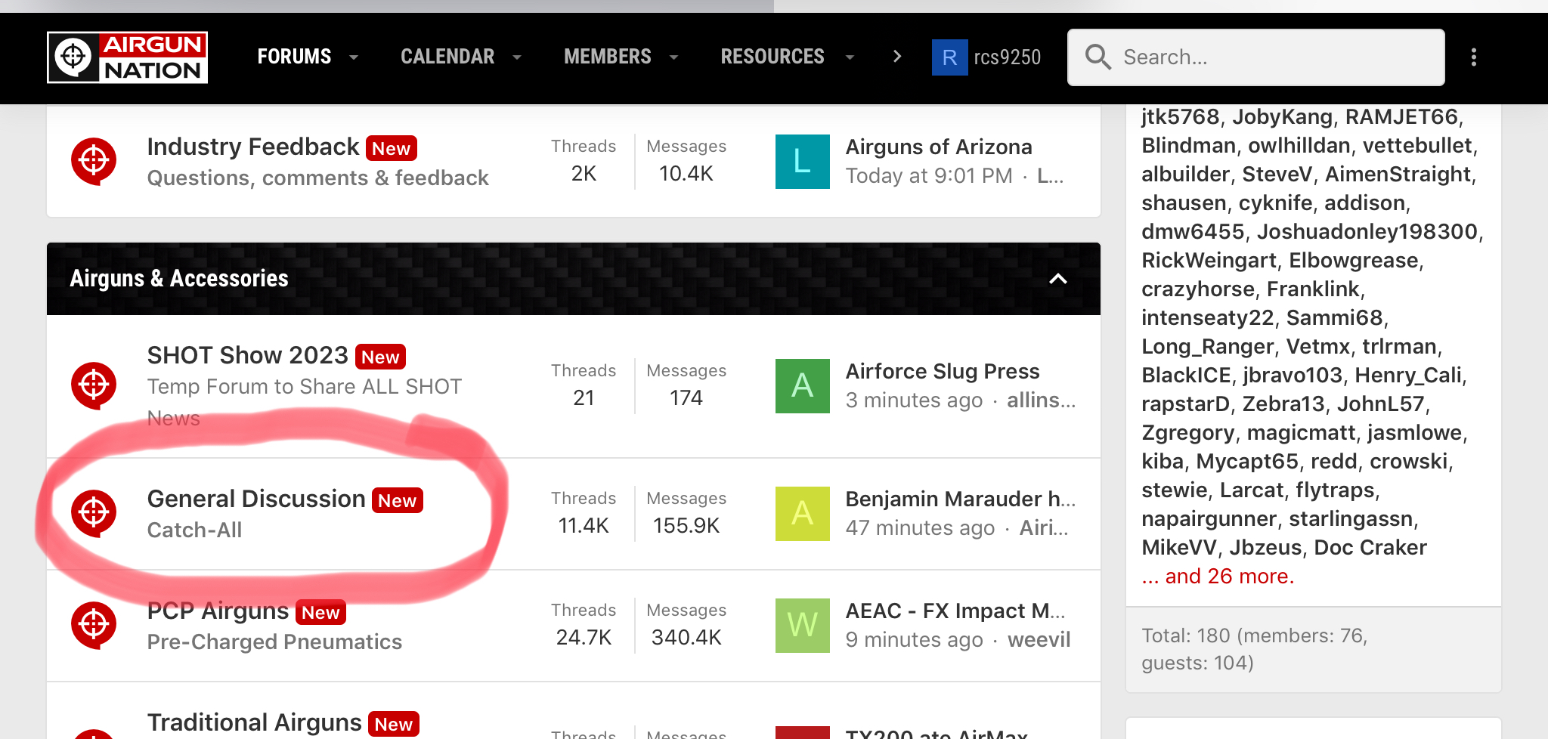Click the New badge beside Traditional Airguns
1548x739 pixels.
(394, 724)
